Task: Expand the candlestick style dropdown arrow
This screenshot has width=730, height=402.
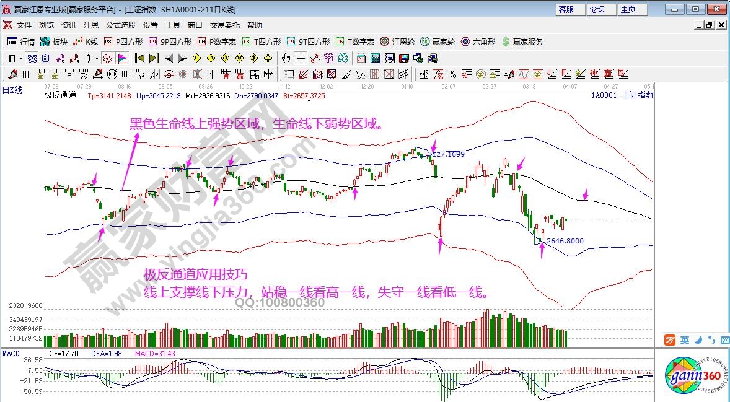Action: (x=97, y=58)
